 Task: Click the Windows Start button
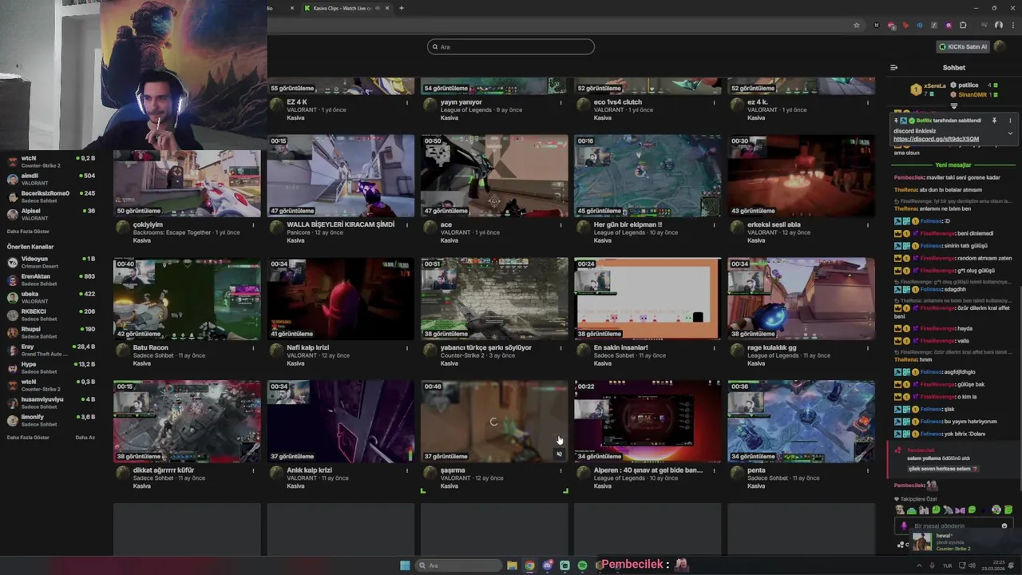pyautogui.click(x=405, y=565)
